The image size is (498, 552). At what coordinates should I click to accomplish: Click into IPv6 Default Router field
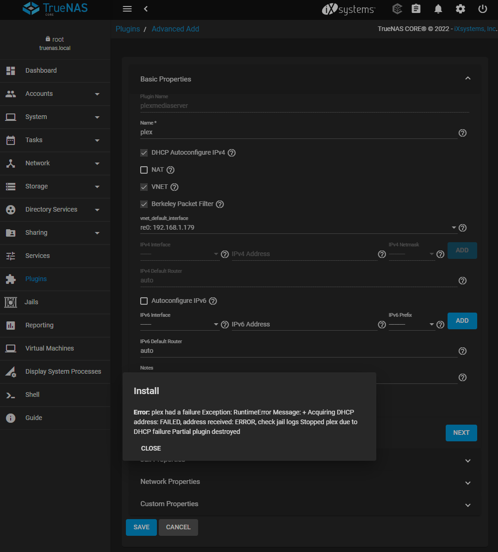299,351
